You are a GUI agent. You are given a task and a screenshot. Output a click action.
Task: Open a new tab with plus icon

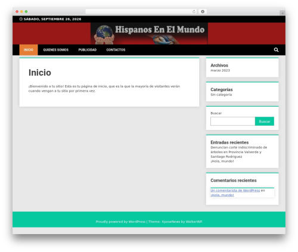pyautogui.click(x=283, y=13)
